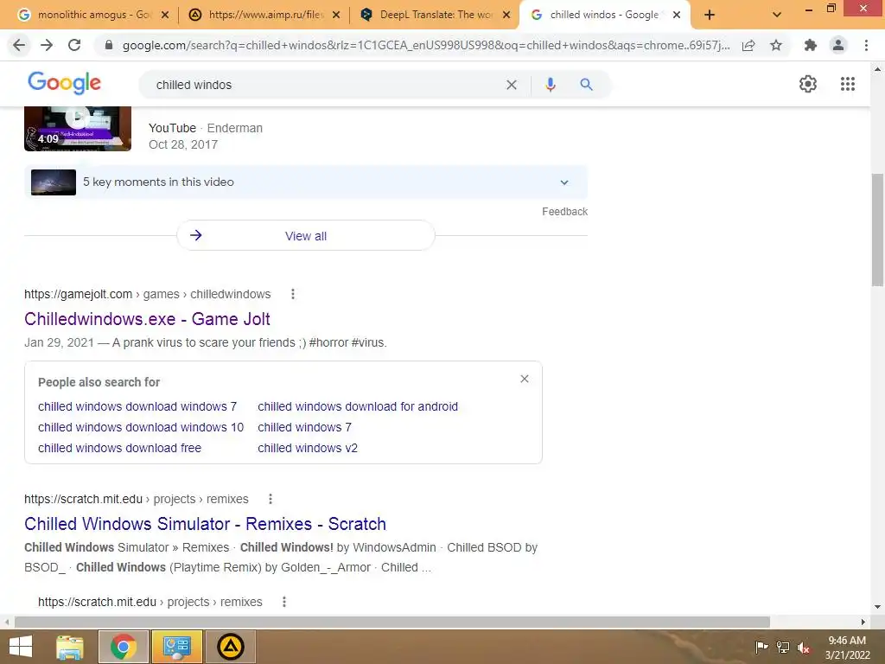The height and width of the screenshot is (664, 885).
Task: Click the gamejolt.com breadcrumb URL
Action: point(147,294)
